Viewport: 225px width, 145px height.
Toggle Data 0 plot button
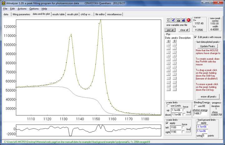coord(168,41)
